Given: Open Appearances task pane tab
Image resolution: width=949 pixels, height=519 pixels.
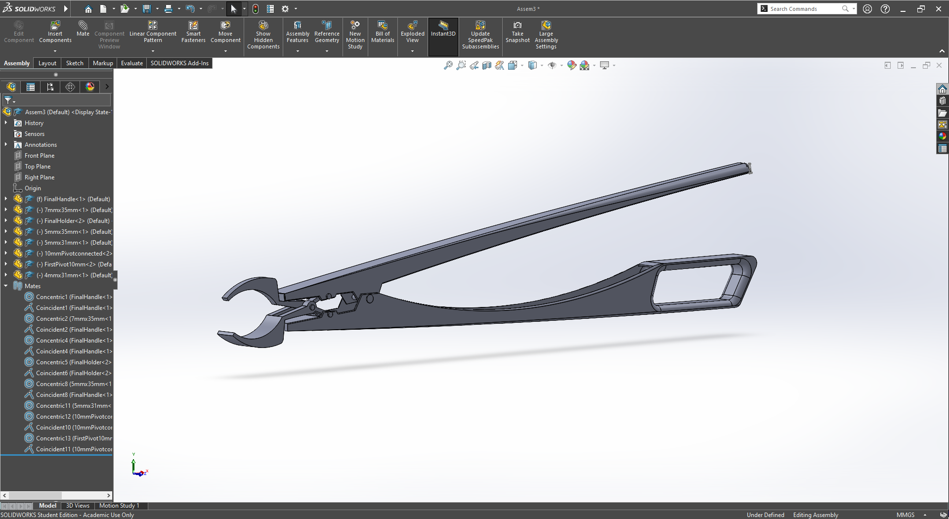Looking at the screenshot, I should (x=943, y=136).
